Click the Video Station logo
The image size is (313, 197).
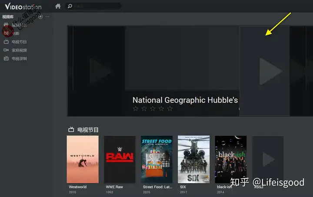(23, 7)
